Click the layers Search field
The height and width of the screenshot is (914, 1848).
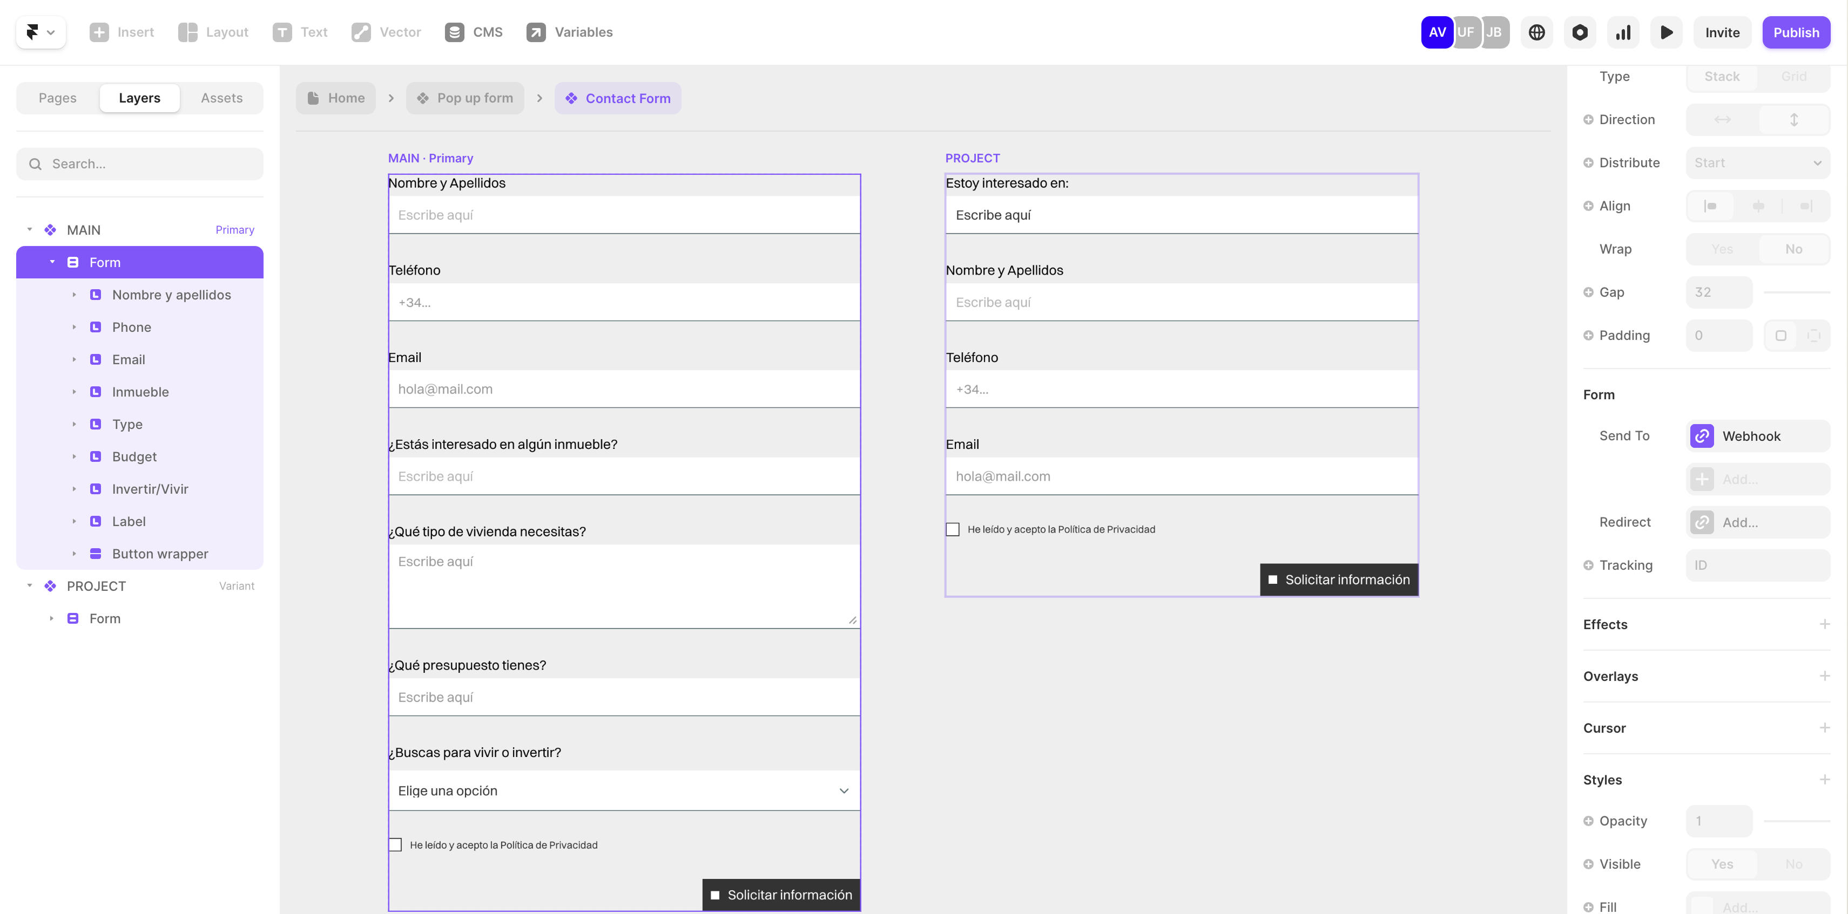[140, 164]
